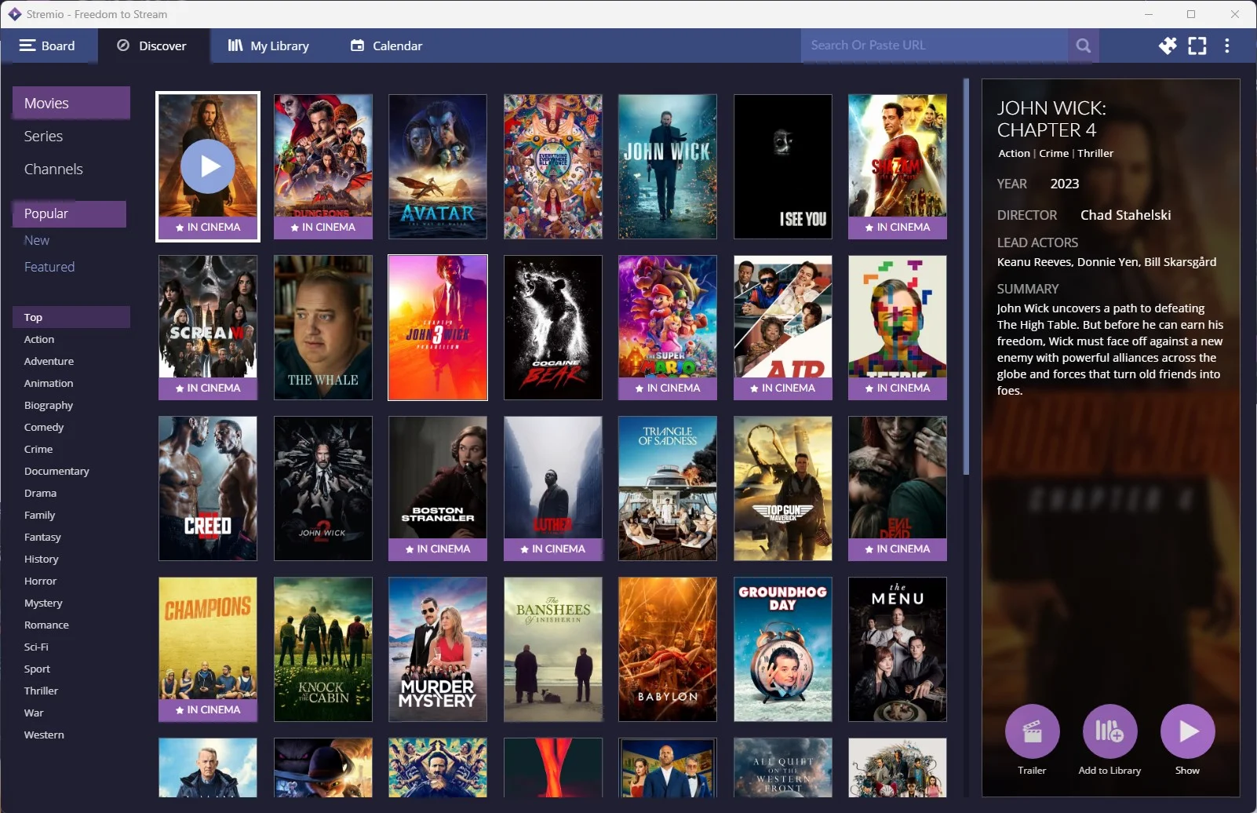
Task: Filter by War genre
Action: click(x=34, y=713)
